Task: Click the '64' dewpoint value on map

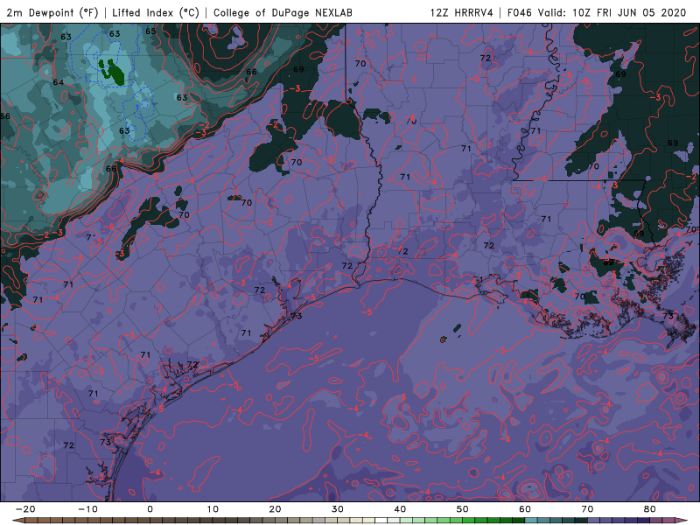Action: click(59, 82)
